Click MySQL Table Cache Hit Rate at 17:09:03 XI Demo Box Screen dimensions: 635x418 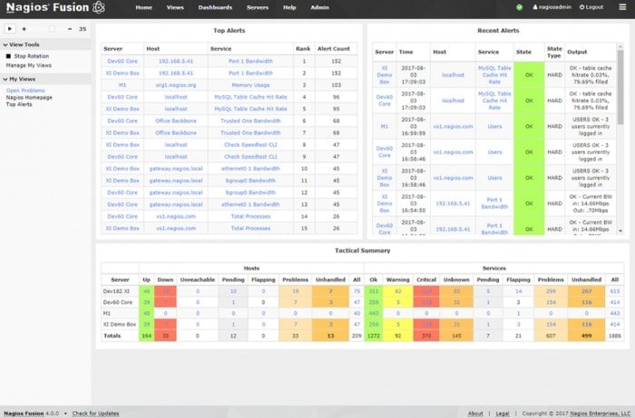(494, 75)
